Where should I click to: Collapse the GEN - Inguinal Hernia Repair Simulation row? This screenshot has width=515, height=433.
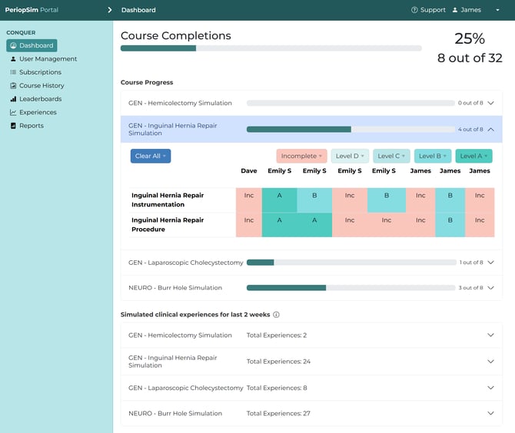coord(490,130)
